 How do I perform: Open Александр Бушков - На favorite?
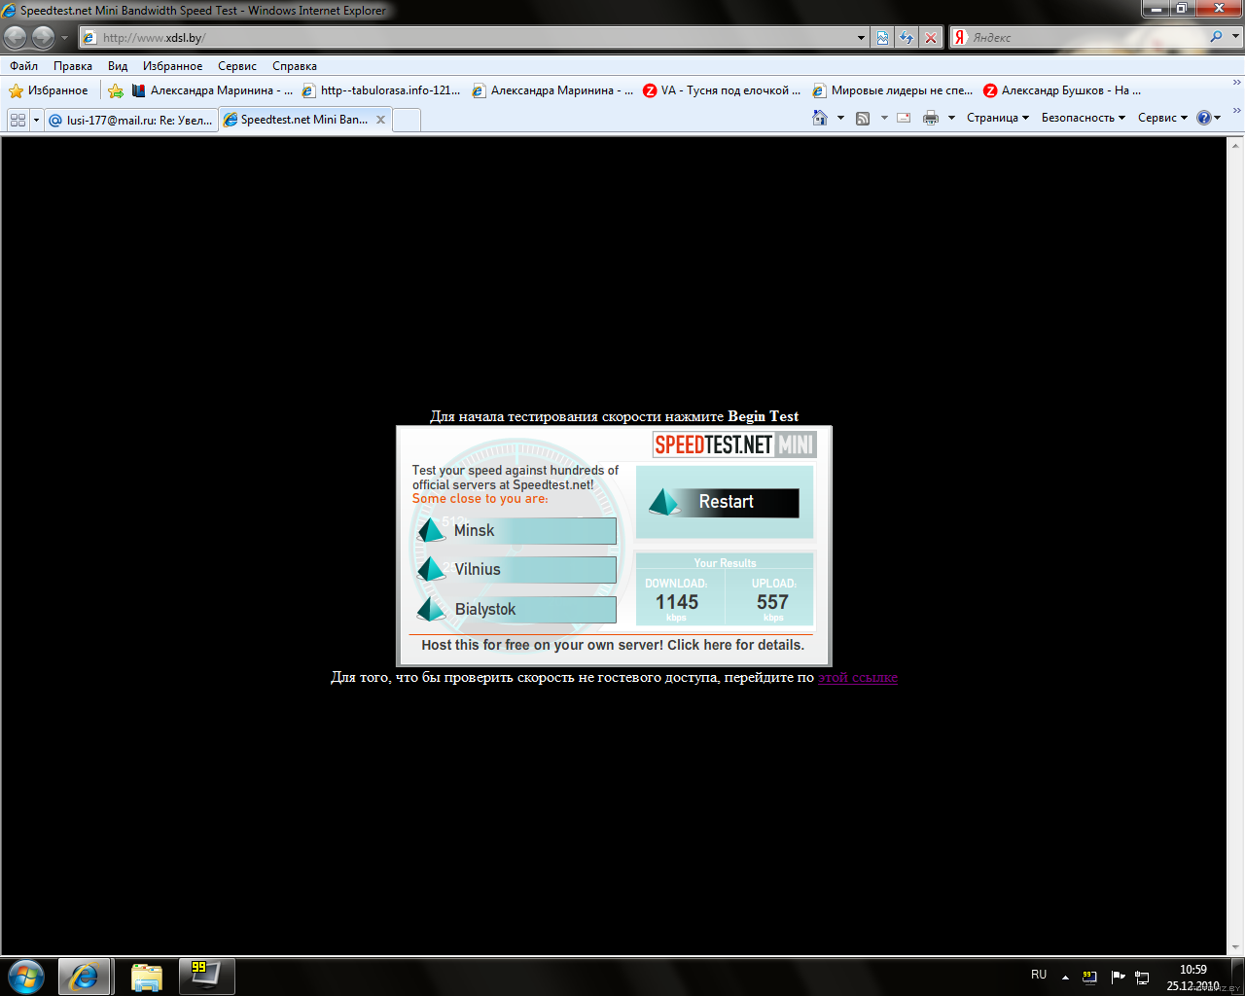(x=1062, y=90)
